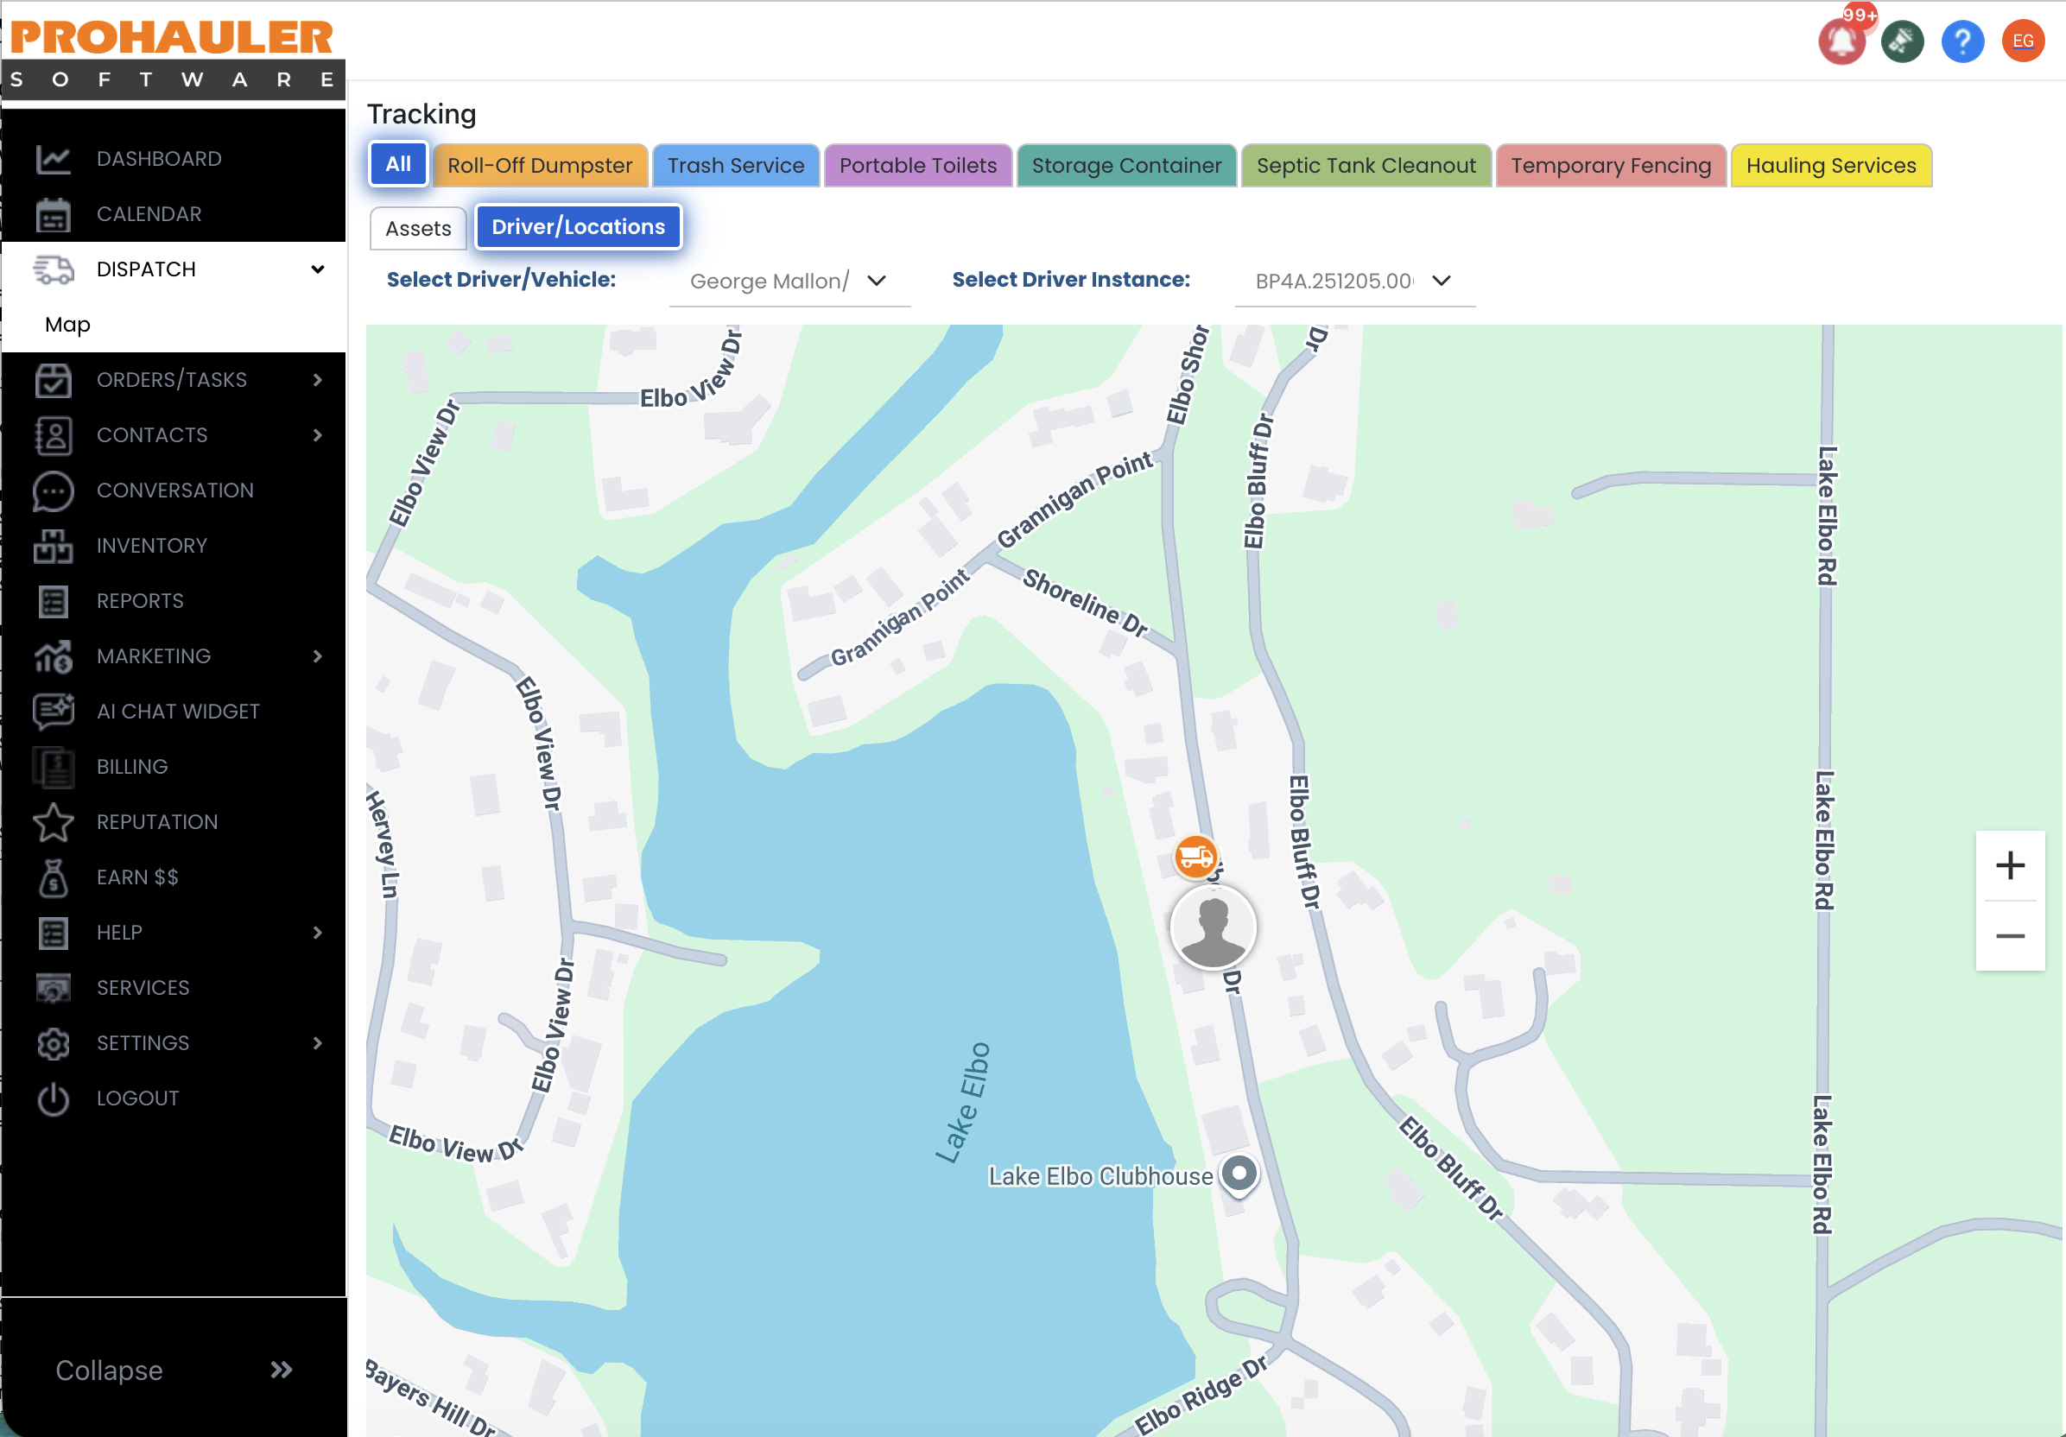Click the orange truck marker on map
Screen dimensions: 2066x1437
coord(1195,856)
